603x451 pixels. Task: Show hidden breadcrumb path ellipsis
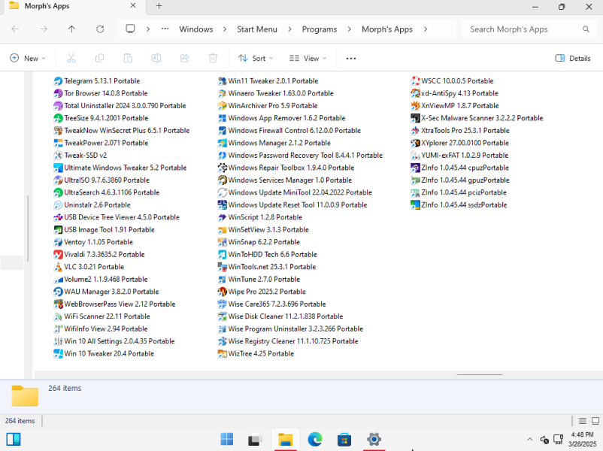(165, 29)
